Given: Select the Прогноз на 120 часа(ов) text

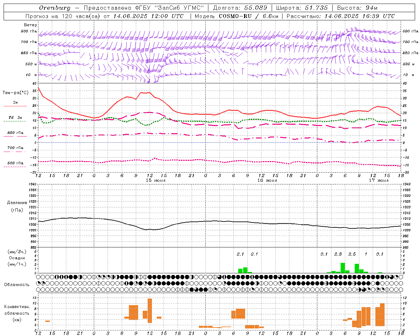Looking at the screenshot, I should pyautogui.click(x=63, y=16).
